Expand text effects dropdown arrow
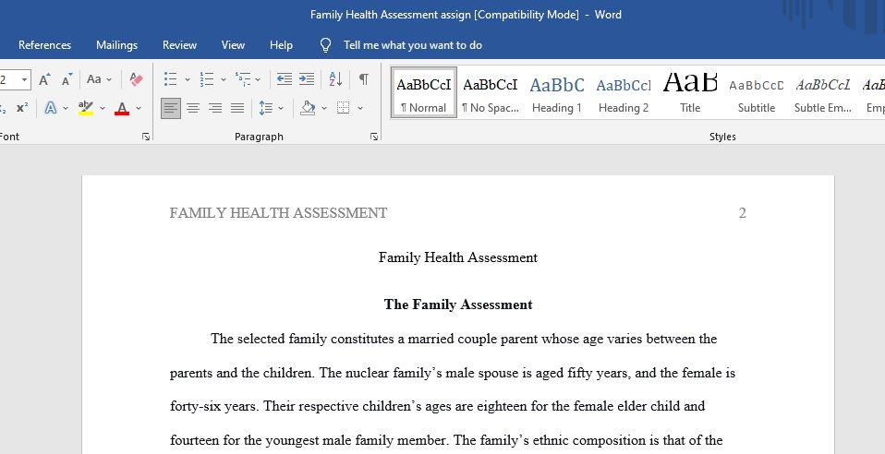Viewport: 885px width, 454px height. 66,108
